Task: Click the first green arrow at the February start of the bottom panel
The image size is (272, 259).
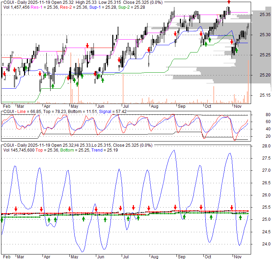Action: (x=2, y=220)
